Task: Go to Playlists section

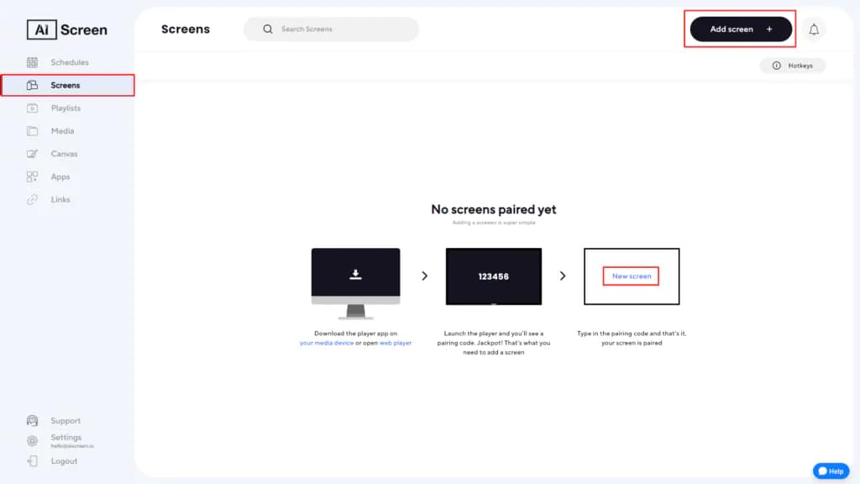Action: [66, 108]
